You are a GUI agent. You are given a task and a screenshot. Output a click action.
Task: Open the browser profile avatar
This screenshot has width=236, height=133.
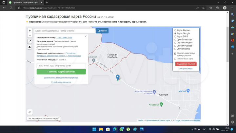point(225,8)
